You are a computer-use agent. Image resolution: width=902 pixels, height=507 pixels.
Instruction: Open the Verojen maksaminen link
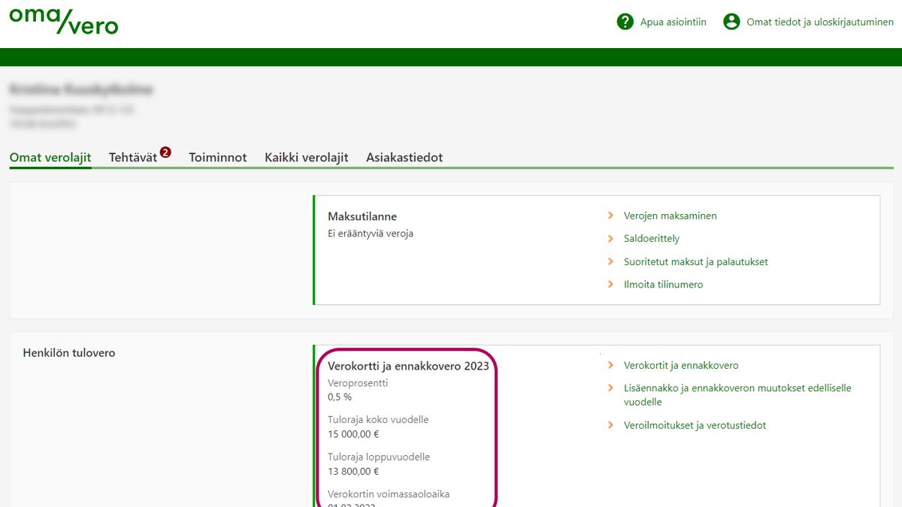click(x=670, y=216)
